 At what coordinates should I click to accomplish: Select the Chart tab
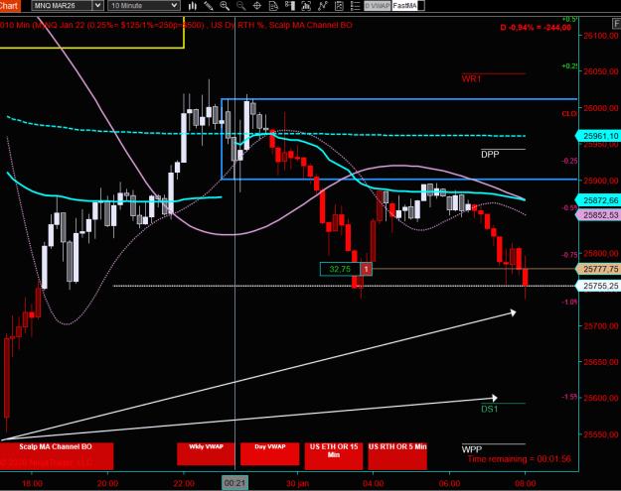[x=10, y=6]
